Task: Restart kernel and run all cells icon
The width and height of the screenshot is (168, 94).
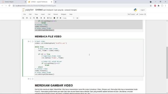Action: tap(61, 18)
